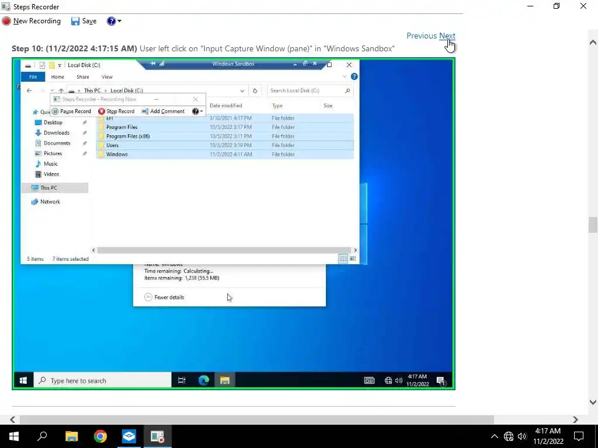
Task: Show hidden icons in host system tray
Action: [x=494, y=436]
